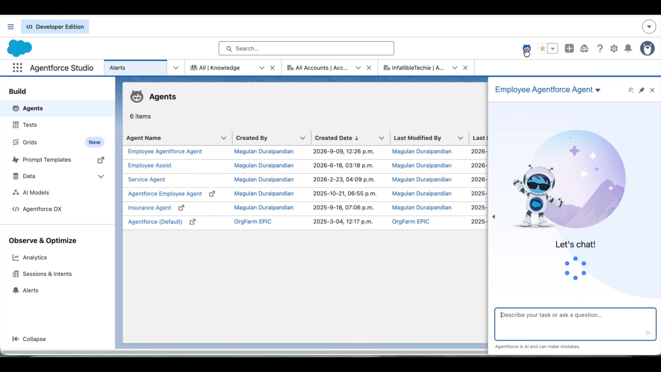Open the Employee Agentforce Agent panel selector

tap(547, 90)
